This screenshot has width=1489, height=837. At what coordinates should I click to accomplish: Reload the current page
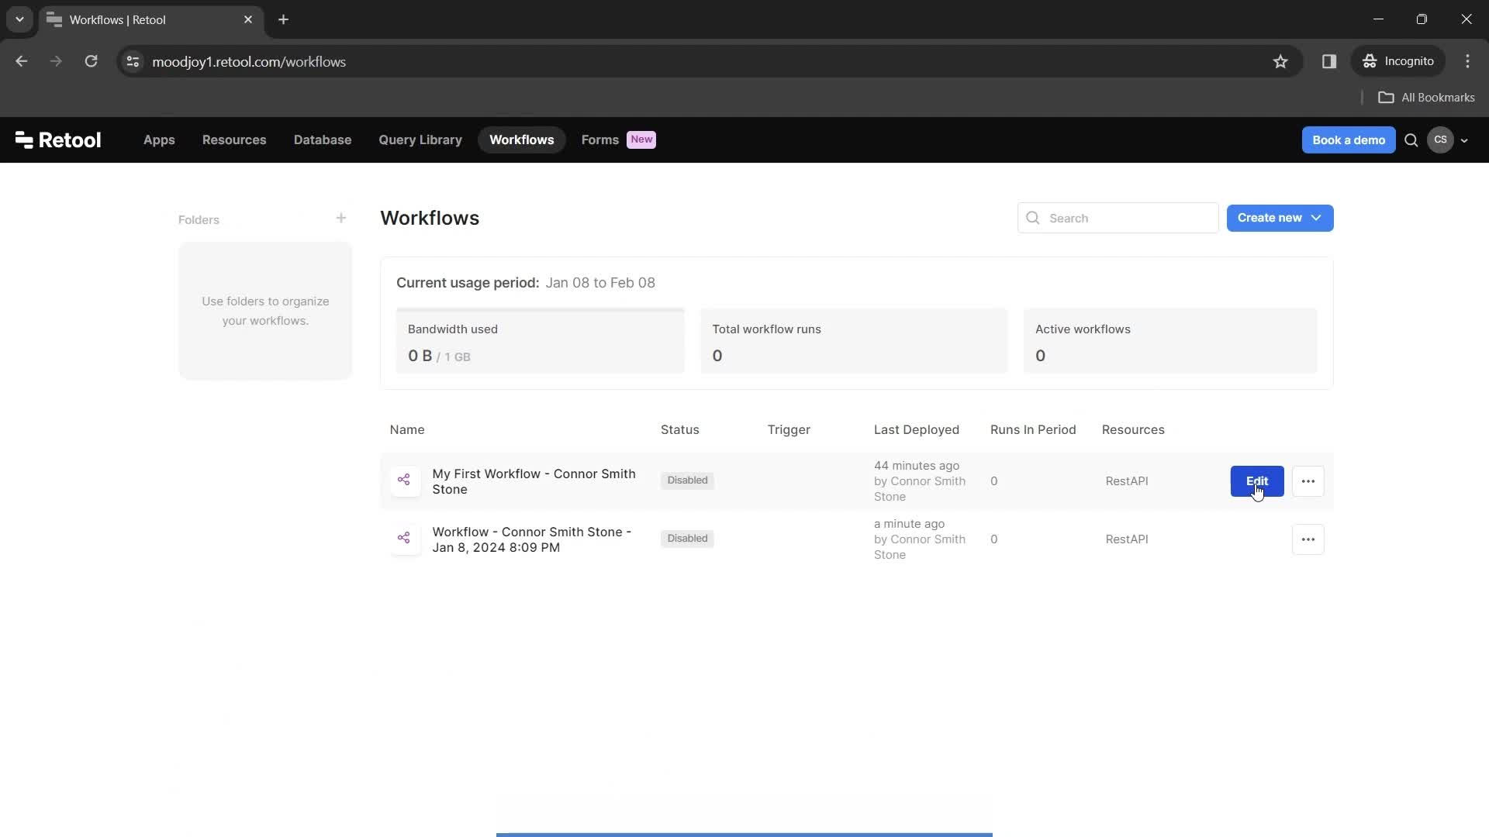click(91, 61)
